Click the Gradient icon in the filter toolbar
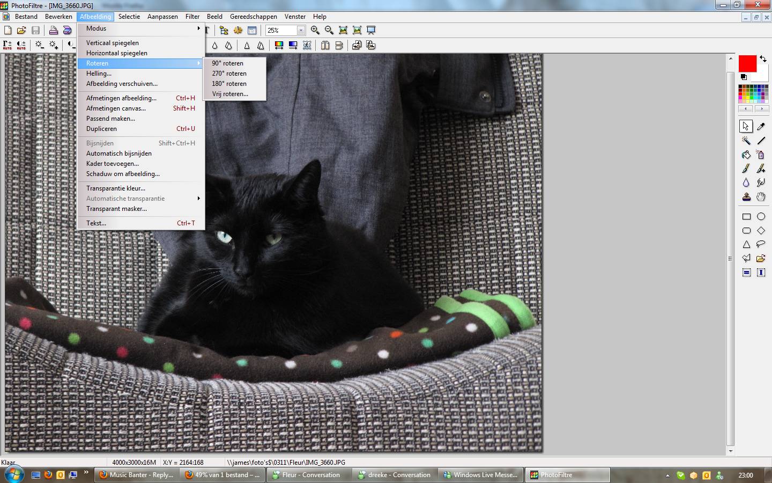This screenshot has width=772, height=483. (293, 45)
